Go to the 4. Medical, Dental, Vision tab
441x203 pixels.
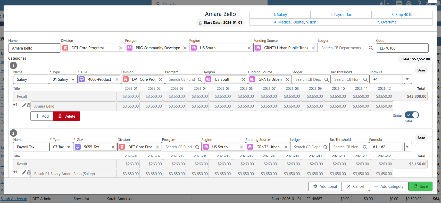tap(295, 22)
